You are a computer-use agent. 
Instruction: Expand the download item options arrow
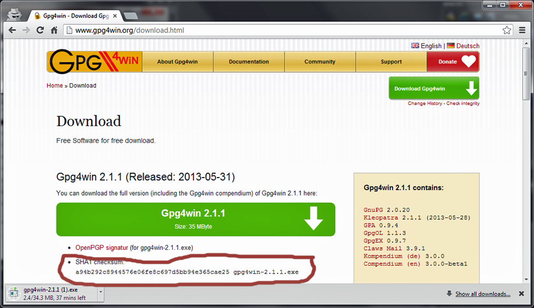pyautogui.click(x=101, y=293)
